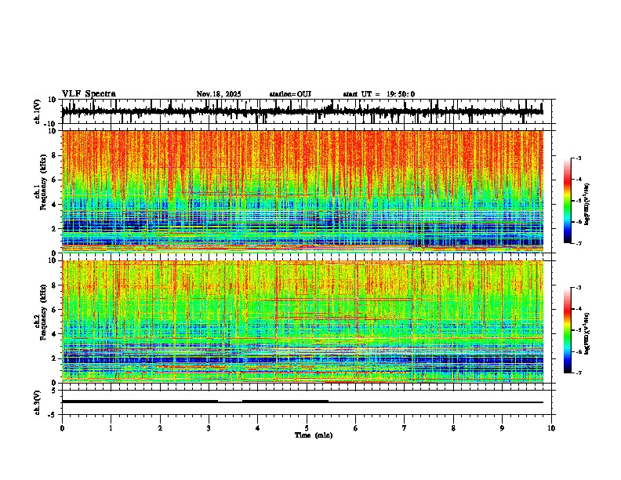Select the "start UT = 19:50:0" text

(x=379, y=94)
